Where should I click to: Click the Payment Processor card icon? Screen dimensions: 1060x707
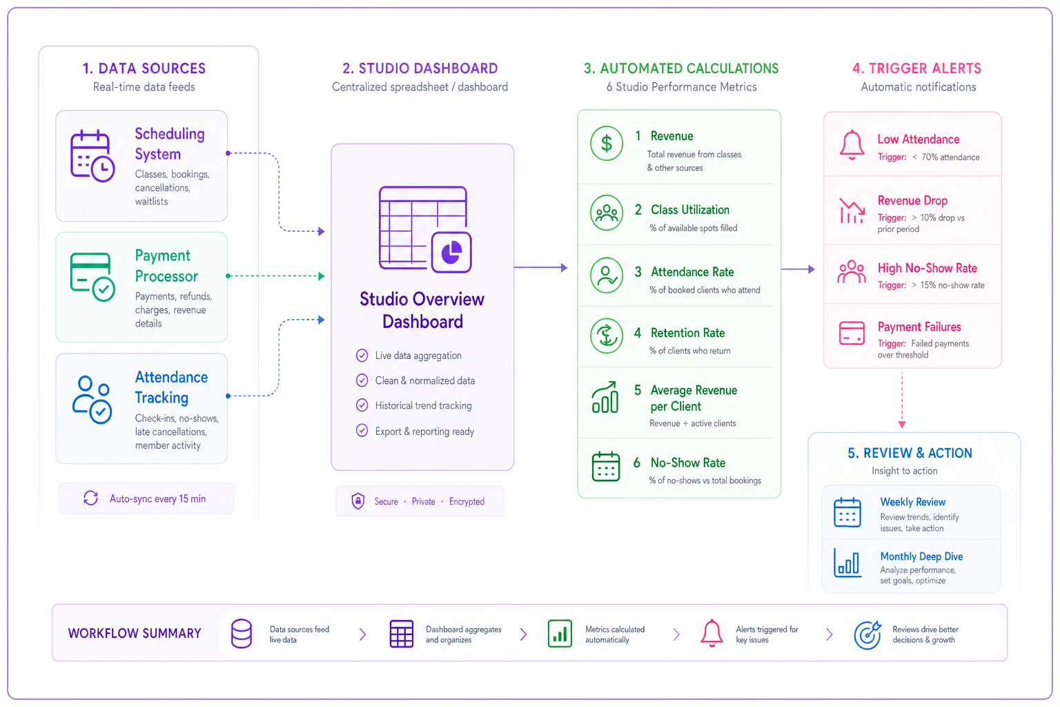coord(92,277)
